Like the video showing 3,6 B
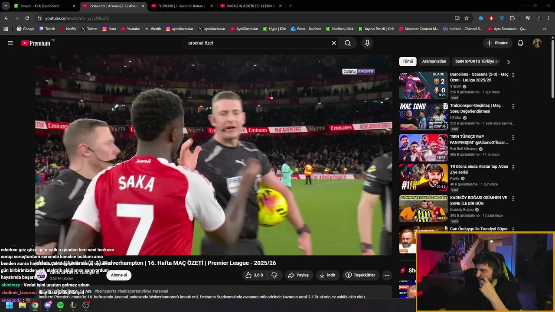The width and height of the screenshot is (555, 312). (255, 275)
